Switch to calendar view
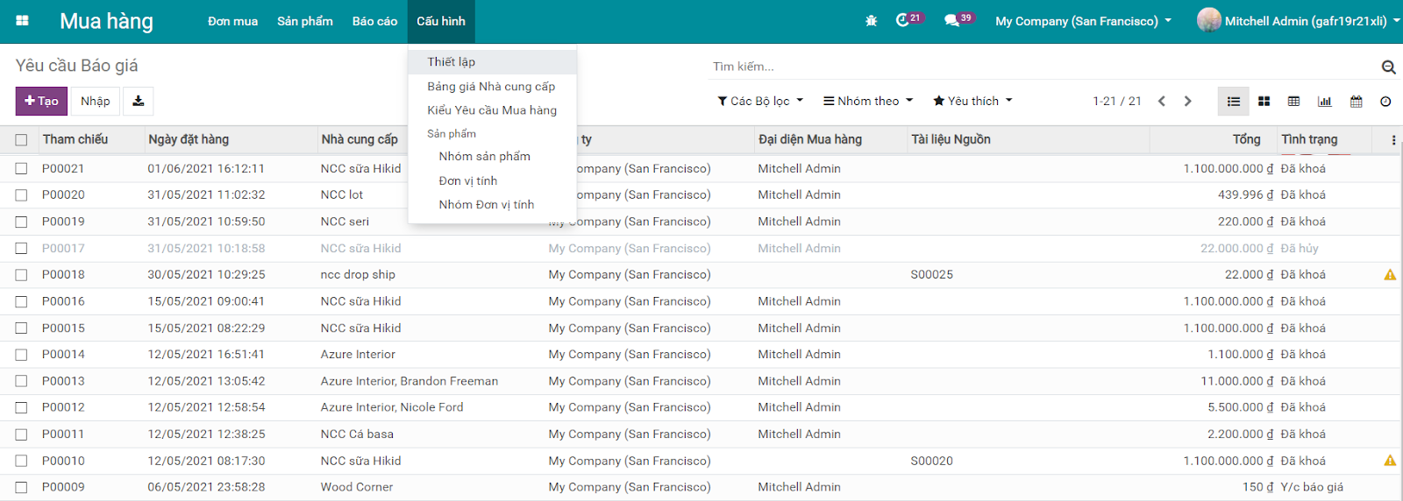1403x501 pixels. pyautogui.click(x=1356, y=102)
